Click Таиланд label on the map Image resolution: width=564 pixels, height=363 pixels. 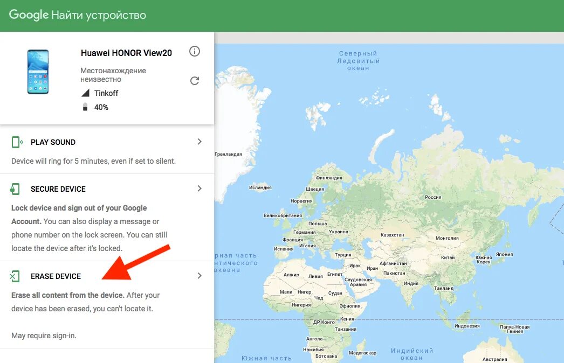point(444,288)
